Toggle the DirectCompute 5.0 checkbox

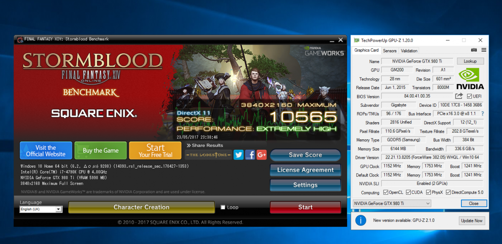point(448,192)
